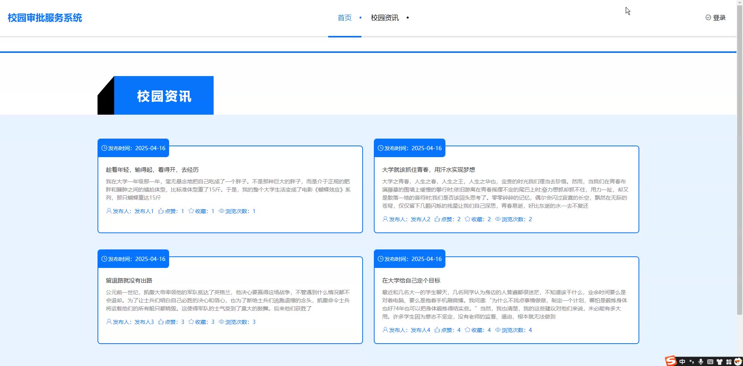743x366 pixels.
Task: Click the thumbs-up icon in the 趁着年轻 article card
Action: 161,211
